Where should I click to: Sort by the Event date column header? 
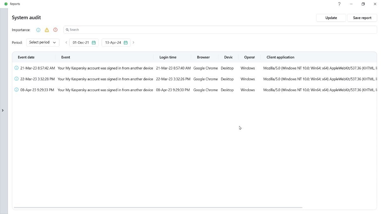[26, 57]
